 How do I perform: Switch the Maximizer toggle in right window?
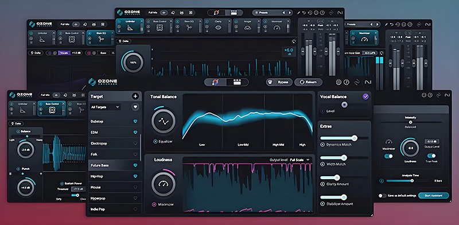[x=388, y=156]
